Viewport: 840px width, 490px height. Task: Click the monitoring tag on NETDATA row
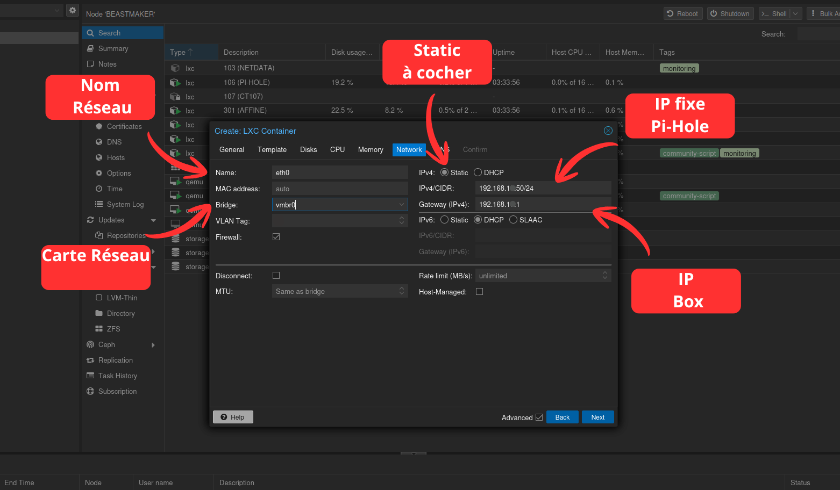(x=679, y=68)
